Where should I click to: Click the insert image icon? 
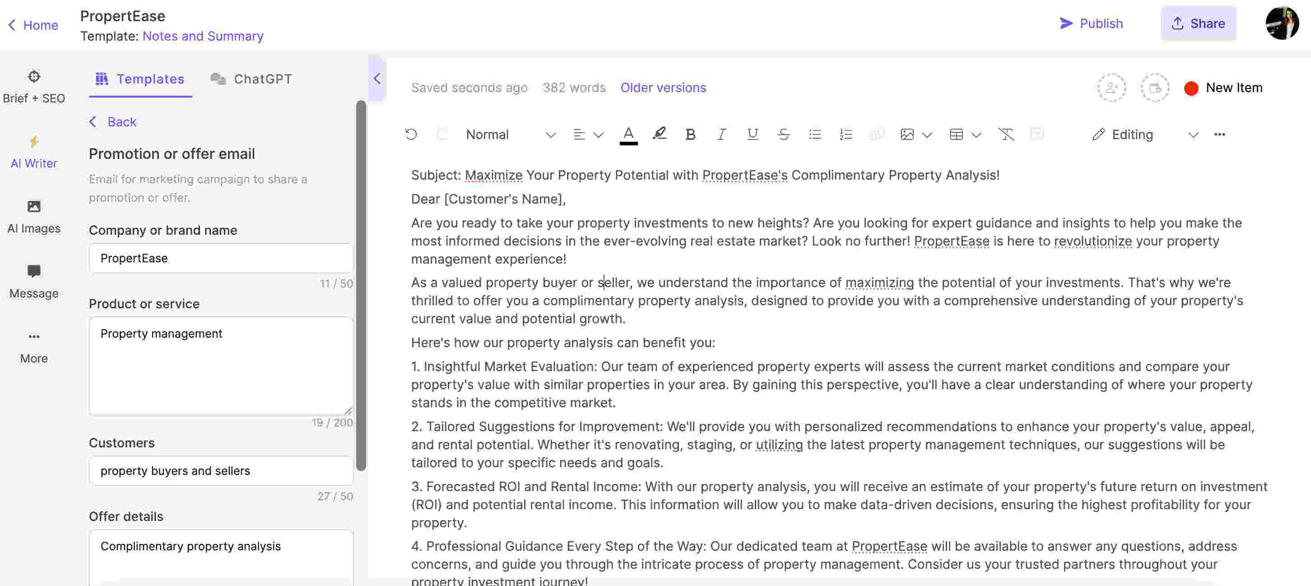point(906,134)
